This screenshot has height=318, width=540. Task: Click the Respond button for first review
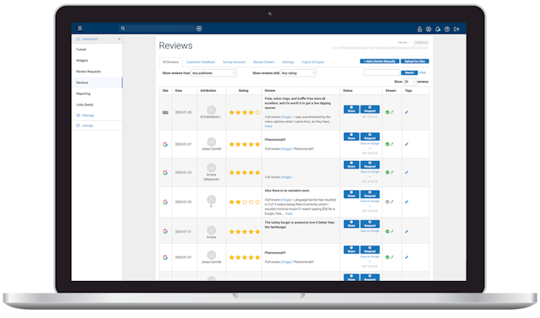(x=370, y=109)
